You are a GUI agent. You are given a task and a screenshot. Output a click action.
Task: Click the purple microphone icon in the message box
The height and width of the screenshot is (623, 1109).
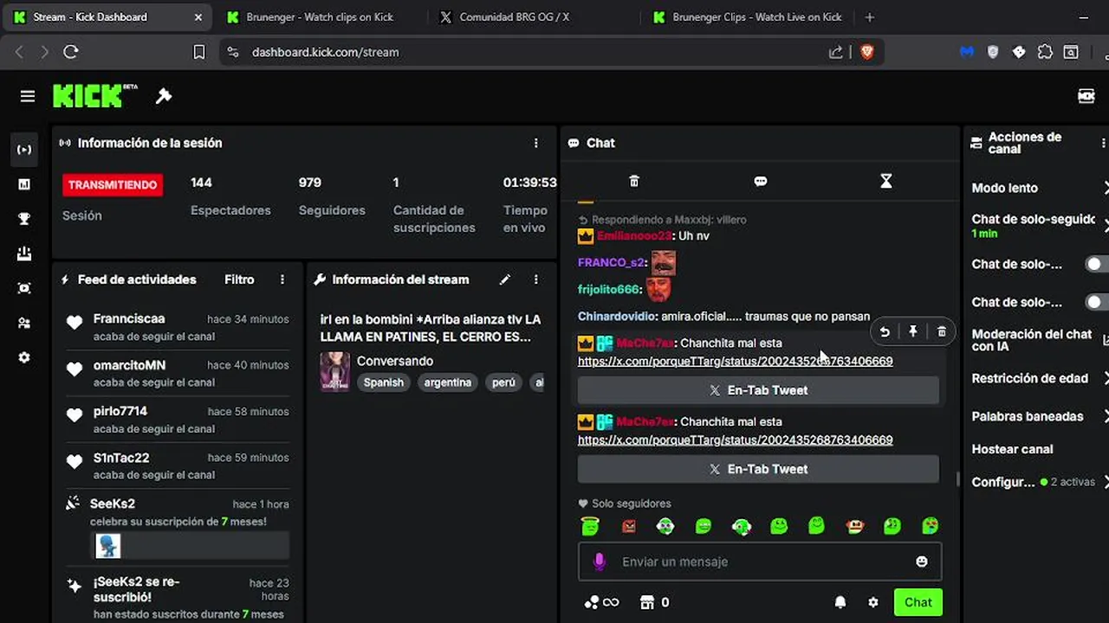599,562
